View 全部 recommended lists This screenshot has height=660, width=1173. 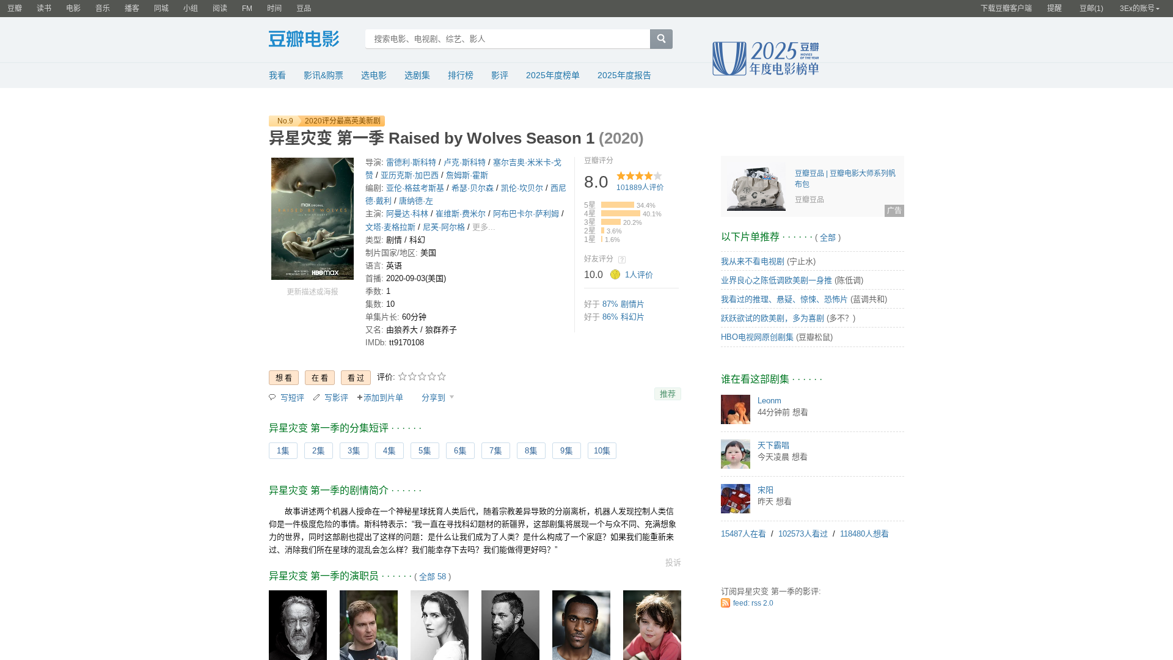828,238
